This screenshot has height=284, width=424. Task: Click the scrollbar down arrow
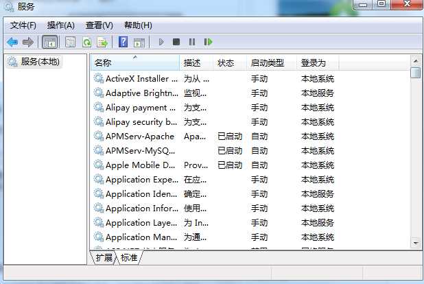(x=416, y=243)
